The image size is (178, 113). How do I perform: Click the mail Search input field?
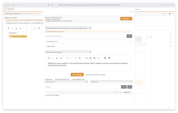click(83, 87)
